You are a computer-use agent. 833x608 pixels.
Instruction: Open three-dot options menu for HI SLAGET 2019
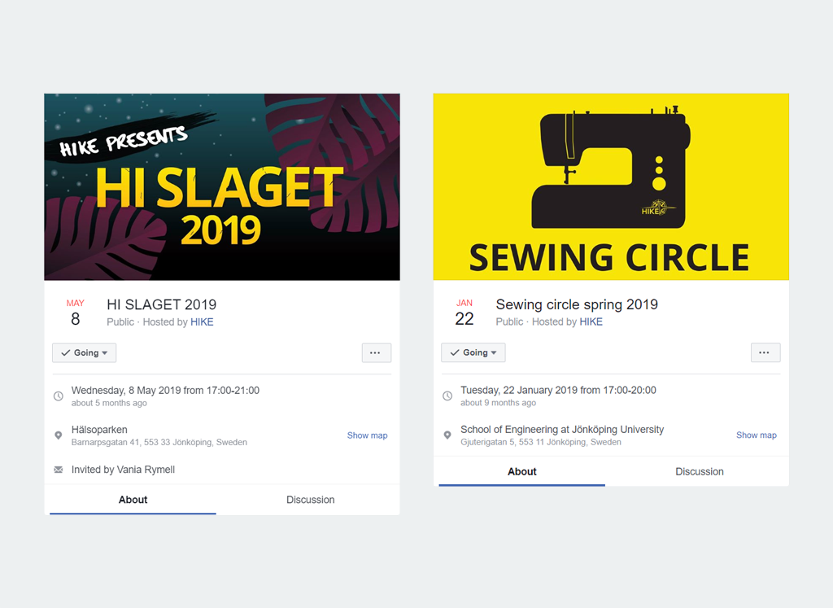(x=376, y=353)
